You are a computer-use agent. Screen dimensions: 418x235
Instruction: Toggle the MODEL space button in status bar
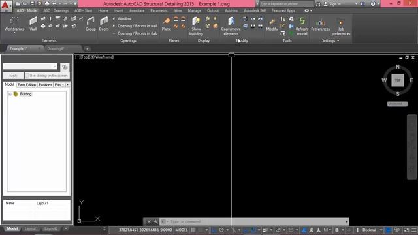(182, 230)
